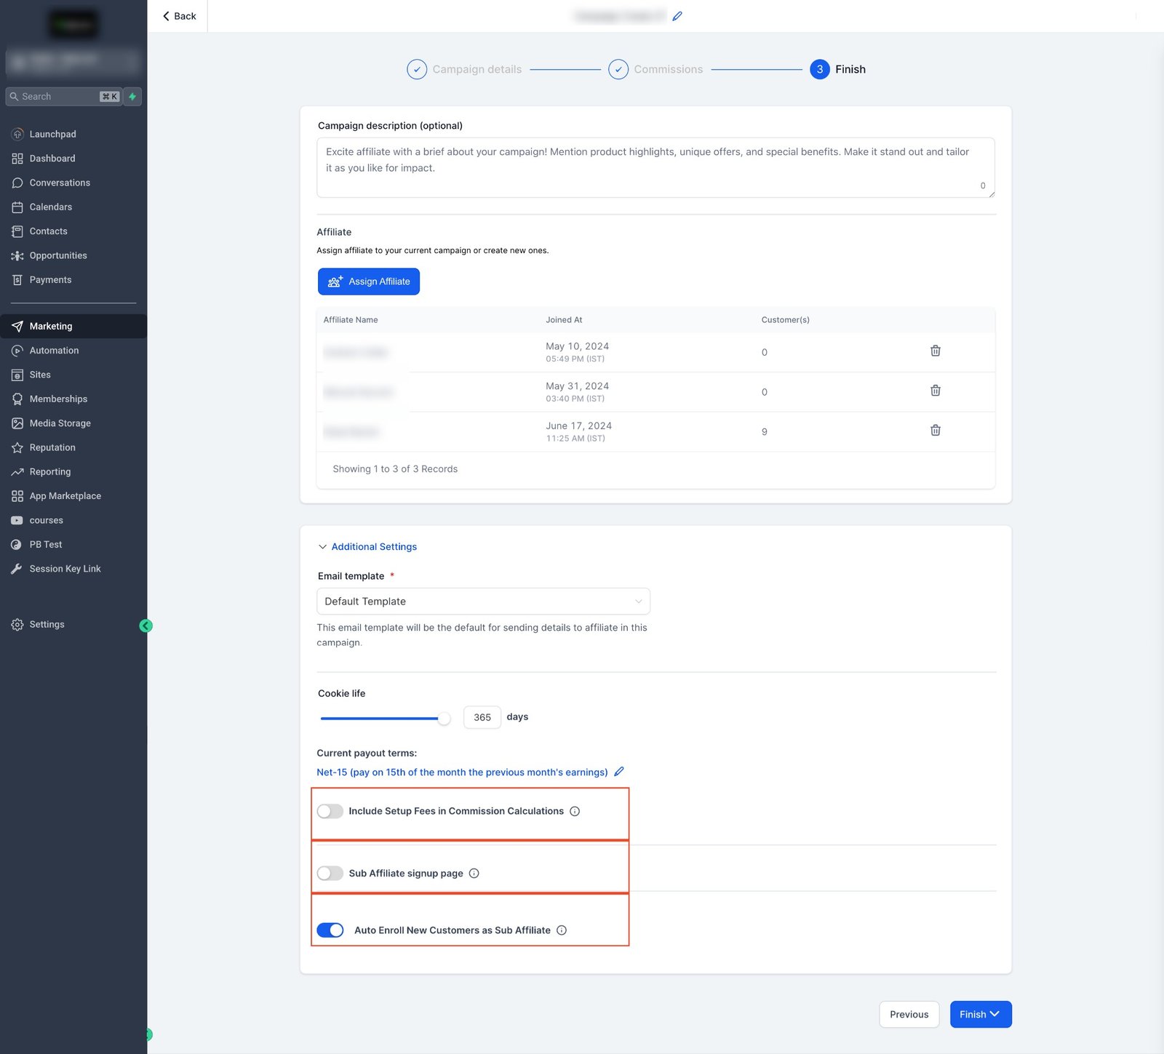Viewport: 1164px width, 1054px height.
Task: Delete the affiliate who joined May 10, 2024
Action: [x=935, y=351]
